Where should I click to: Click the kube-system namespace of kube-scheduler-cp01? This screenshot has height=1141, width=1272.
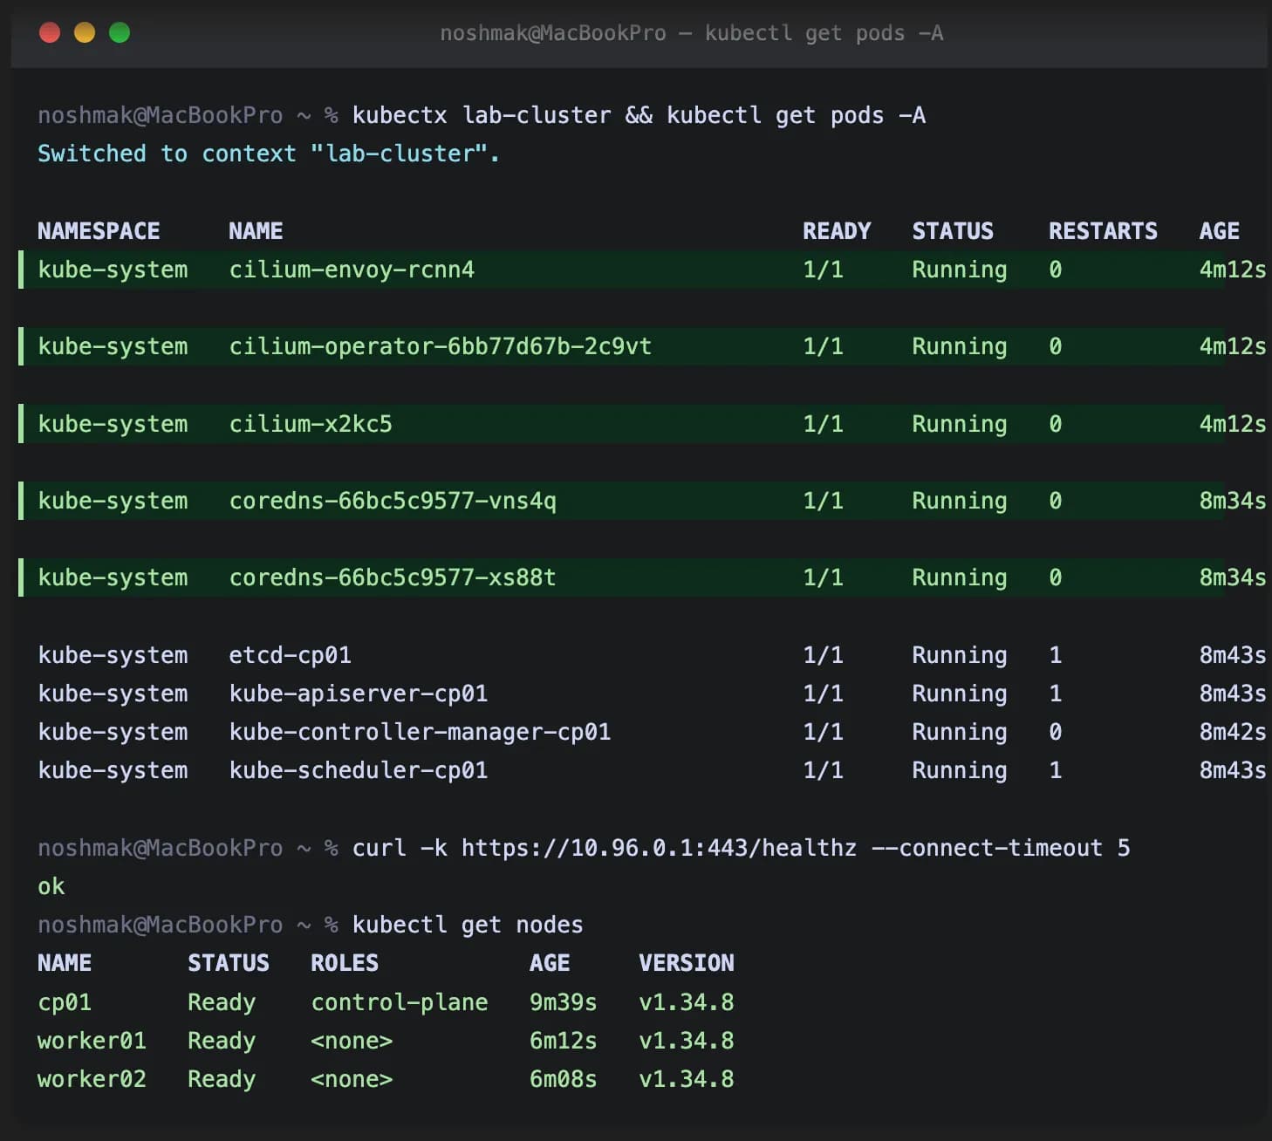113,770
